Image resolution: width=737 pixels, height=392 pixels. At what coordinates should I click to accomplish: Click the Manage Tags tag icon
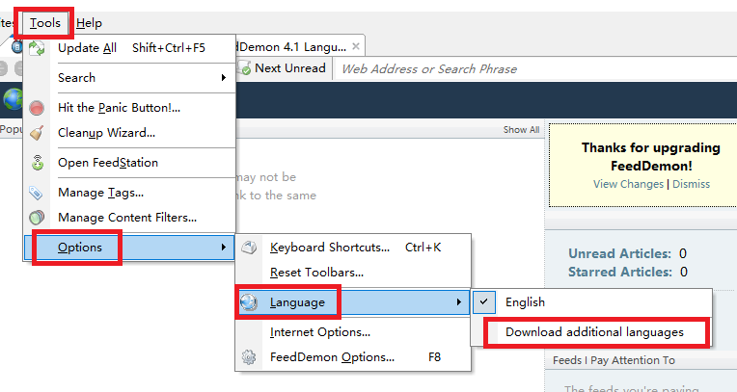pyautogui.click(x=37, y=193)
